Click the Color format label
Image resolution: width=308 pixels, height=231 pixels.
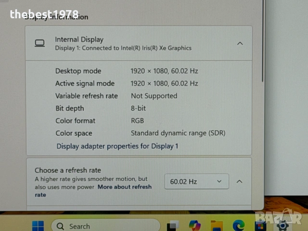coord(76,121)
